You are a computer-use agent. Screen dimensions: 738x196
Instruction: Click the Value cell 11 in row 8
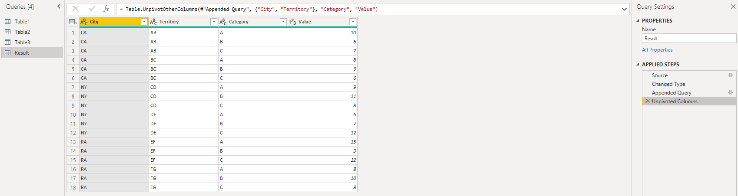click(322, 96)
